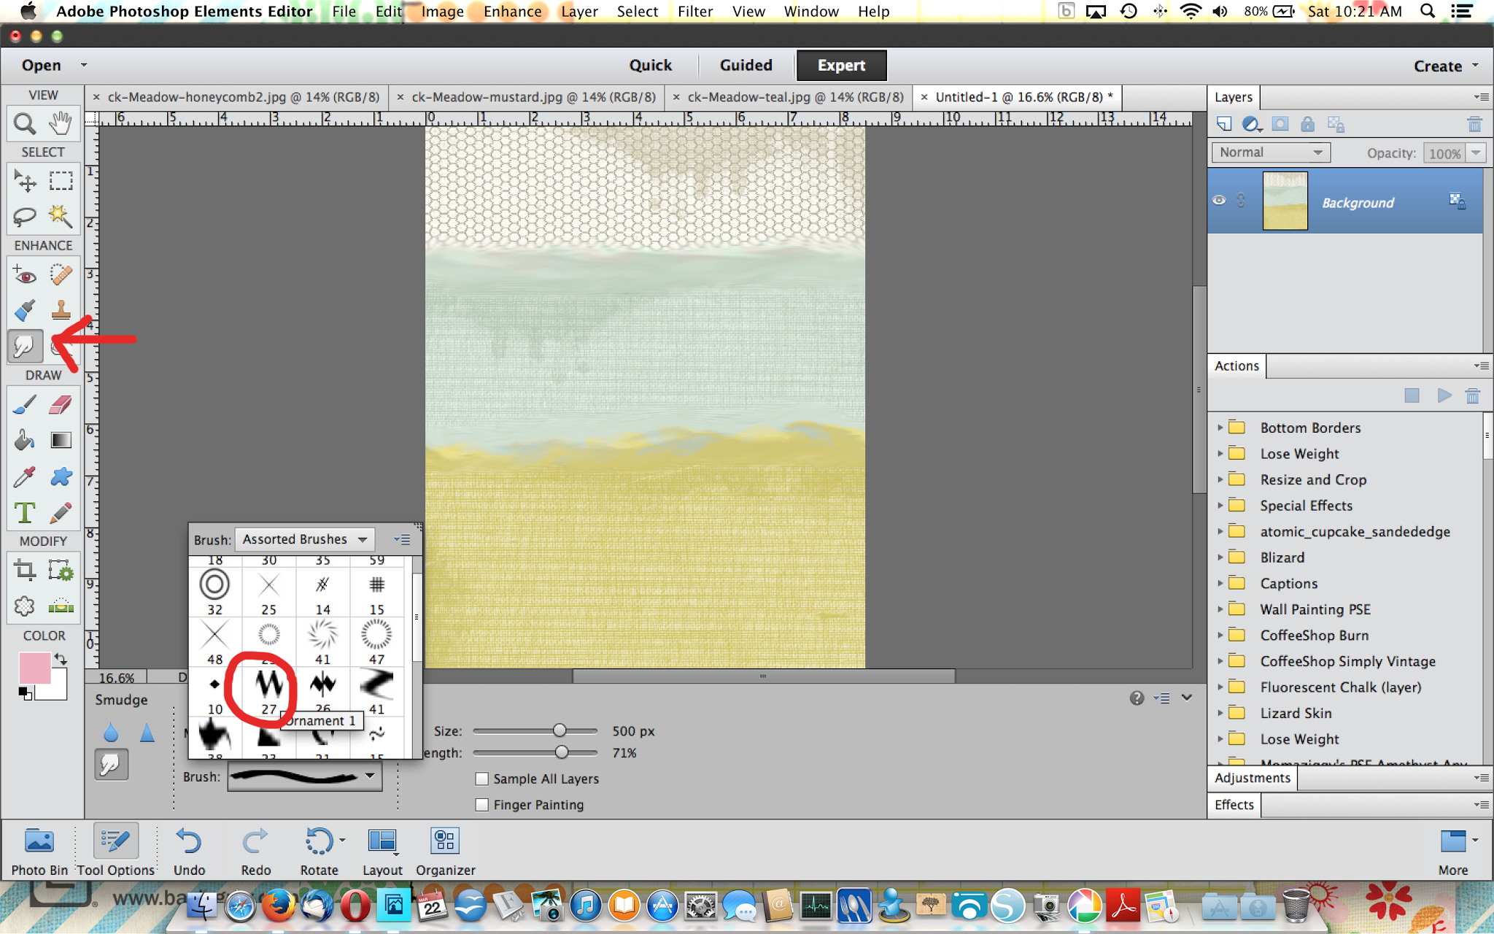Hide the Background layer visibility eye
Image resolution: width=1494 pixels, height=934 pixels.
[x=1219, y=201]
